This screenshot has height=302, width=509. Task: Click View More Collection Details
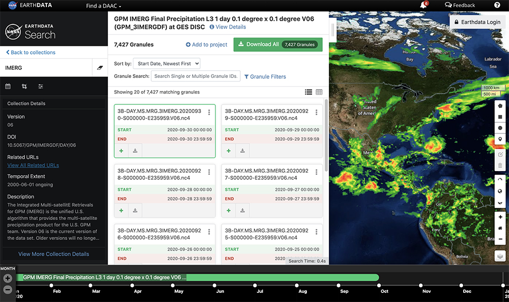coord(53,254)
